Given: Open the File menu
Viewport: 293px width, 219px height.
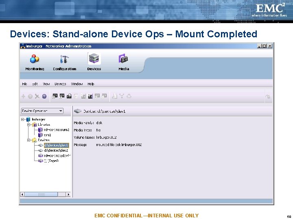Looking at the screenshot, I should [24, 84].
